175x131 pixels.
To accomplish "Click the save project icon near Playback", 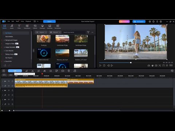I will click(35, 21).
